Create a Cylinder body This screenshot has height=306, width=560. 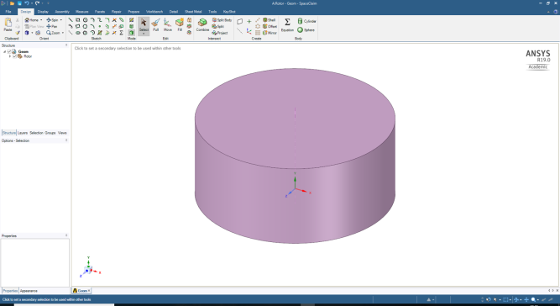click(x=306, y=21)
